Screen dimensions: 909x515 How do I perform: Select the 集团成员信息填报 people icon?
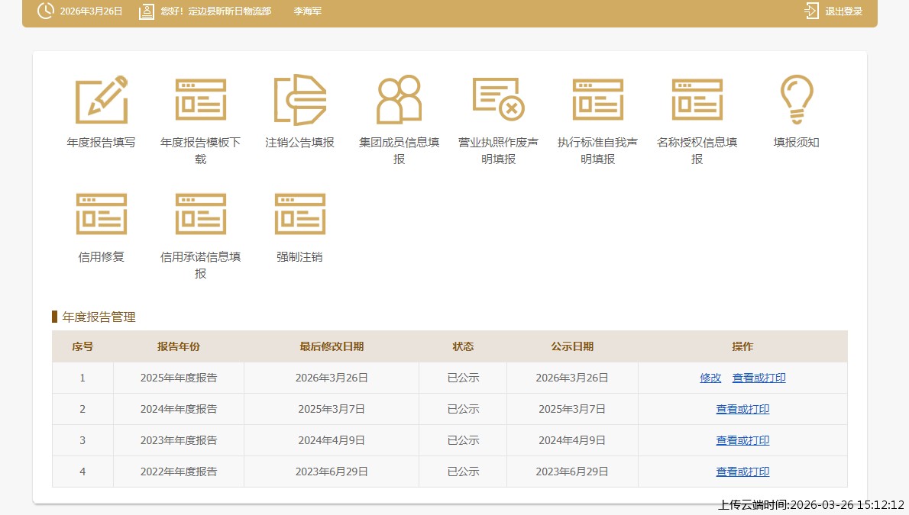coord(399,100)
